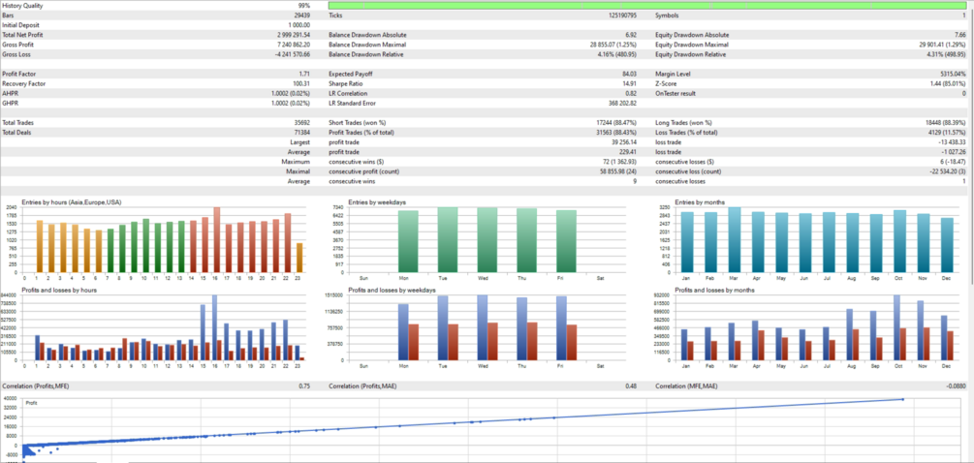The height and width of the screenshot is (463, 974).
Task: Click the OnTester result label
Action: pos(676,93)
